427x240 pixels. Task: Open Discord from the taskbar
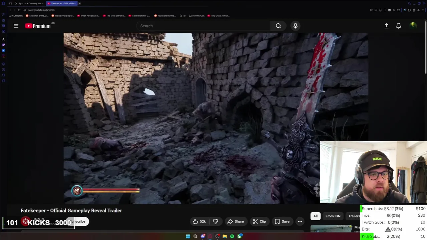203,236
